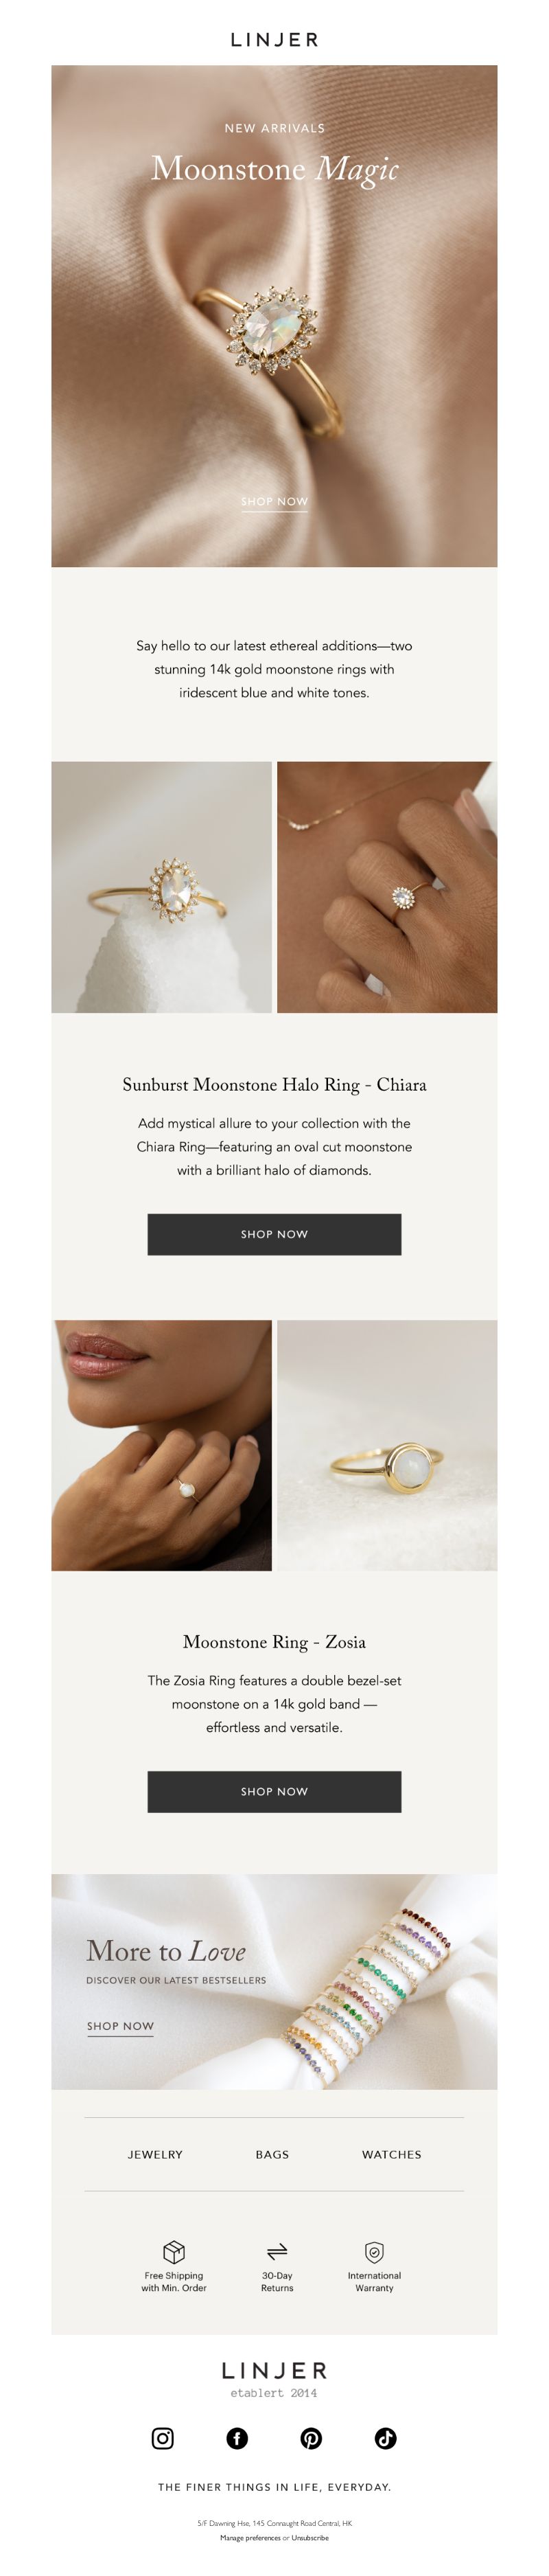Click Shop Now under the Chiara ring
Viewport: 549px width, 2576px height.
click(x=274, y=1234)
